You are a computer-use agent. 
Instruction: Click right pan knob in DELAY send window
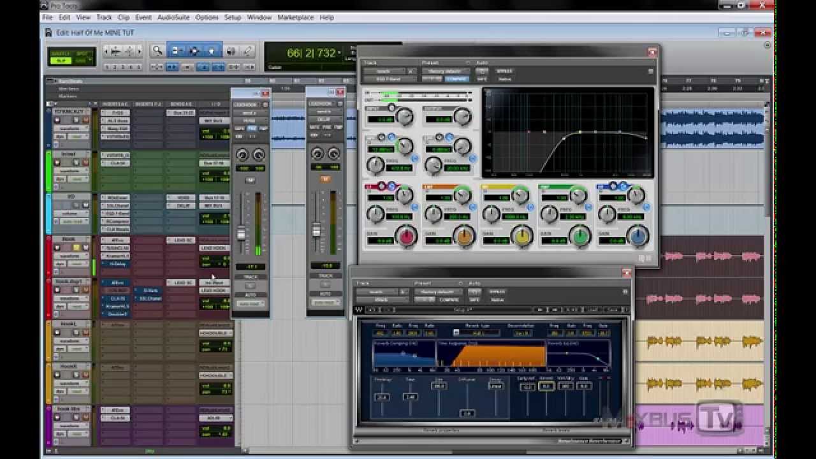click(x=333, y=154)
